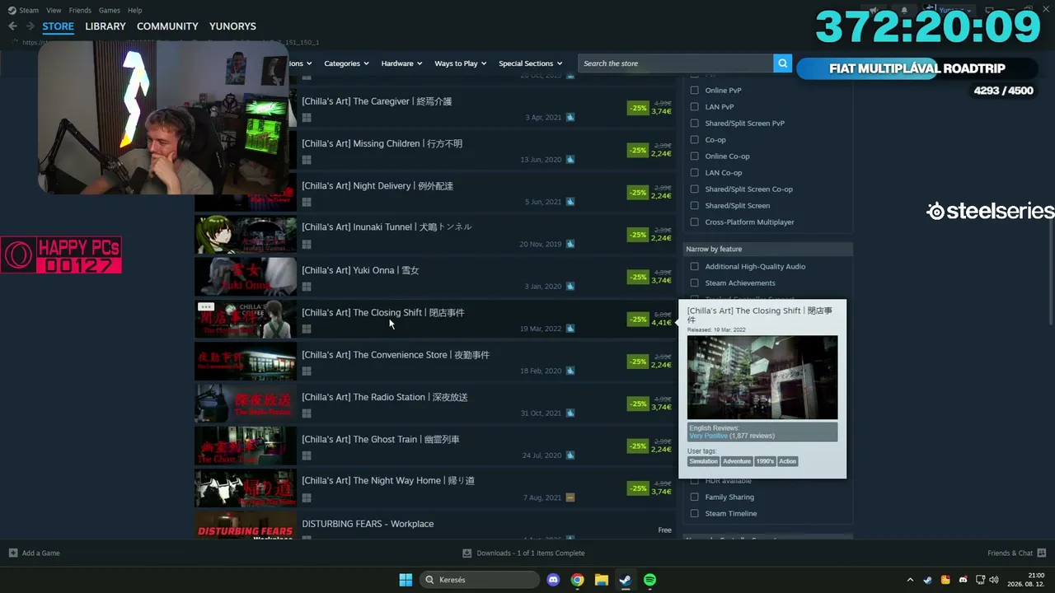Click the store search magnifier button
The height and width of the screenshot is (593, 1055).
(x=782, y=63)
